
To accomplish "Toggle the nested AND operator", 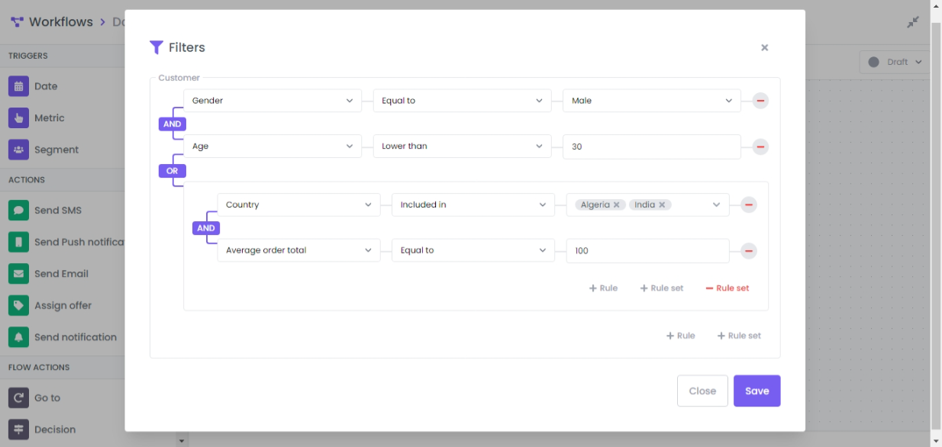I will pos(206,228).
